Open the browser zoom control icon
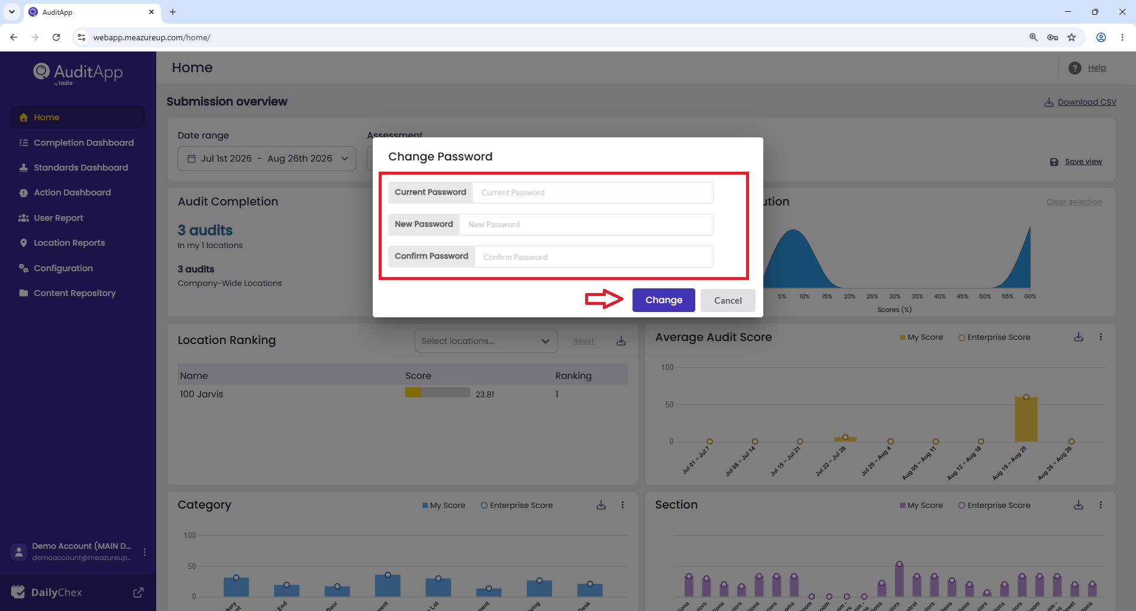 click(x=1034, y=37)
